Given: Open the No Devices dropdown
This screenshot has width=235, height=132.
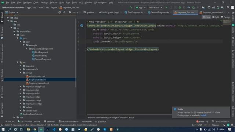Looking at the screenshot, I should click(x=155, y=7).
